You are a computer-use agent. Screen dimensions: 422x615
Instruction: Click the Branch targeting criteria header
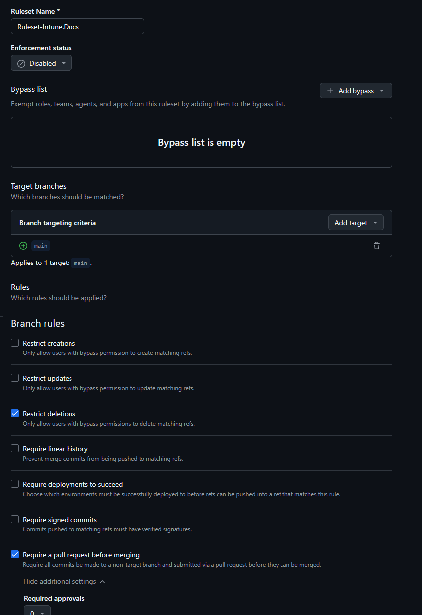click(x=57, y=223)
